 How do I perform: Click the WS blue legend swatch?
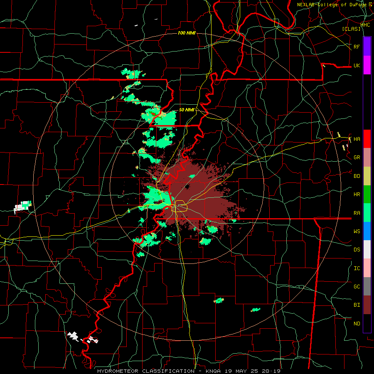click(367, 231)
